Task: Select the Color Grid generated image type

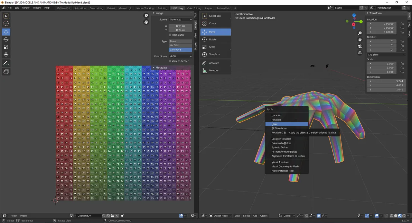Action: [180, 50]
